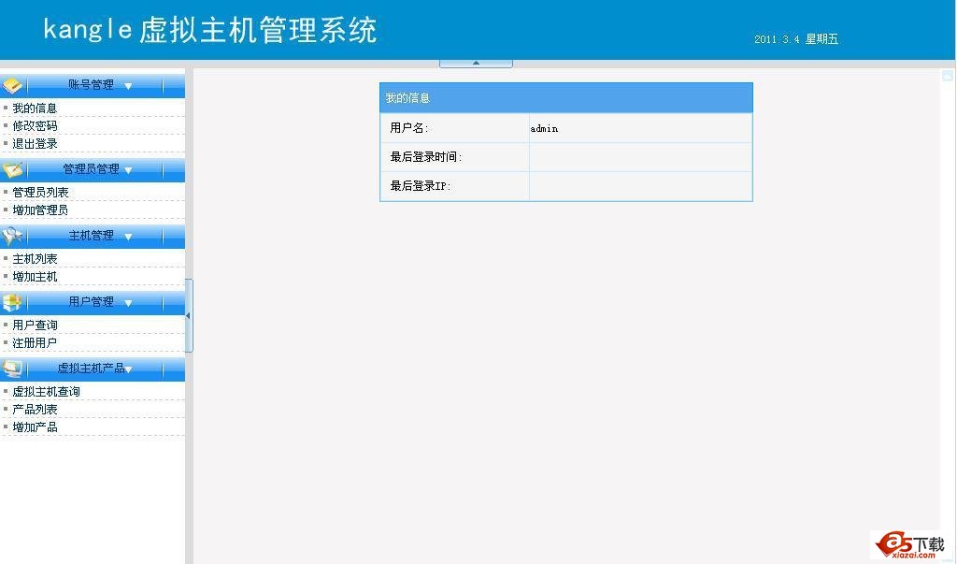Collapse the 管理员管理 section arrow
Image resolution: width=957 pixels, height=564 pixels.
(128, 170)
